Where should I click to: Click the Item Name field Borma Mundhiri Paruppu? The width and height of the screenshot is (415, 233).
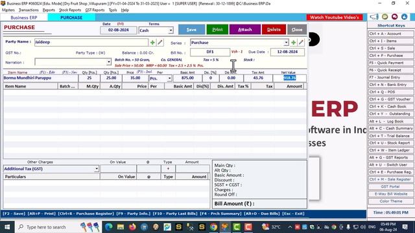[x=40, y=78]
